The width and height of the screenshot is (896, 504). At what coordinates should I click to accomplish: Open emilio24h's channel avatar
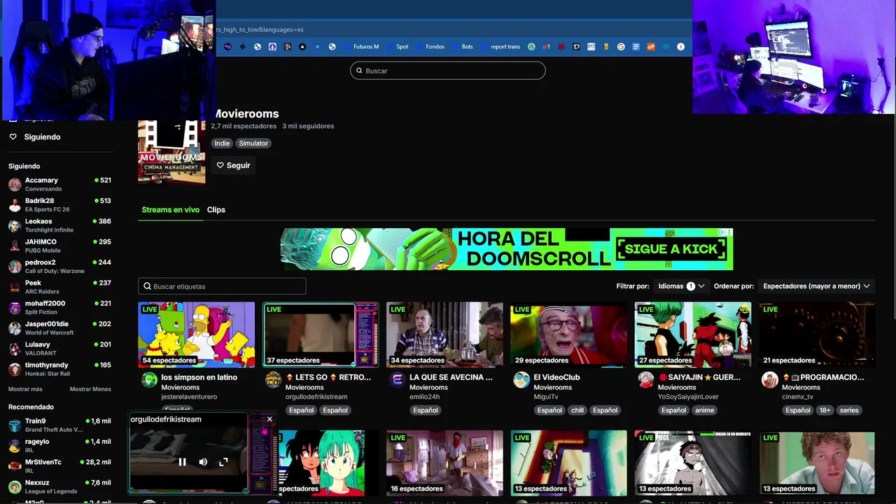point(398,380)
